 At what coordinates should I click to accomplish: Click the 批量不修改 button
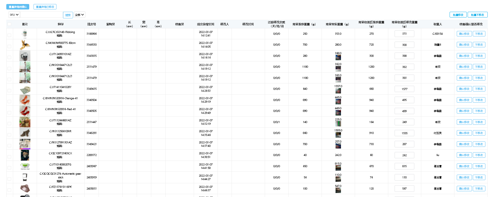pos(477,15)
